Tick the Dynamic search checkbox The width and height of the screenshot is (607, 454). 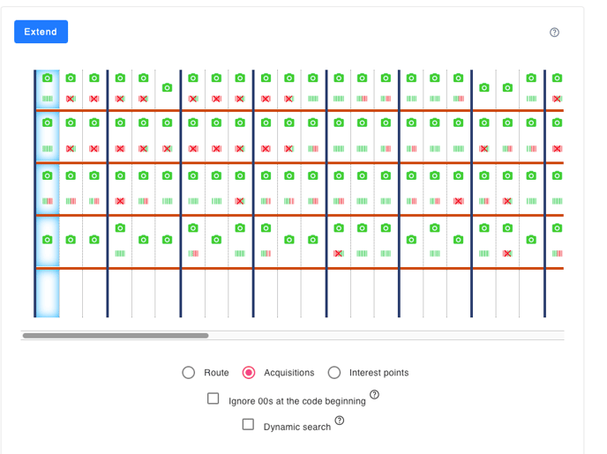tap(249, 425)
